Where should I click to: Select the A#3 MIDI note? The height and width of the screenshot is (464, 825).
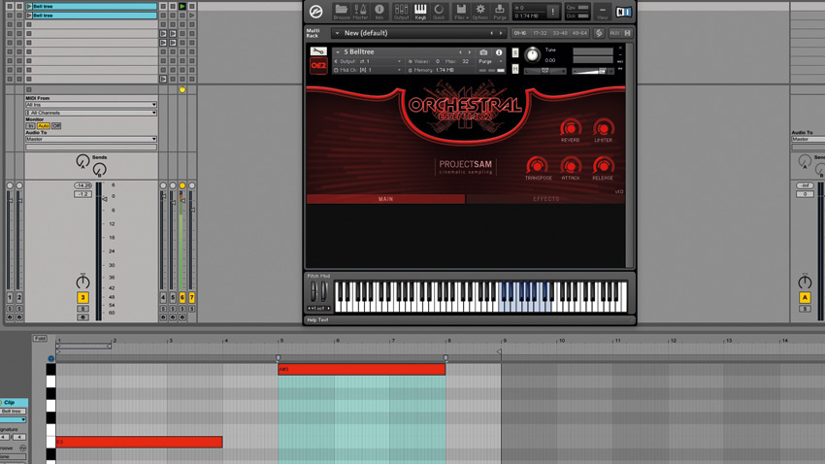361,369
